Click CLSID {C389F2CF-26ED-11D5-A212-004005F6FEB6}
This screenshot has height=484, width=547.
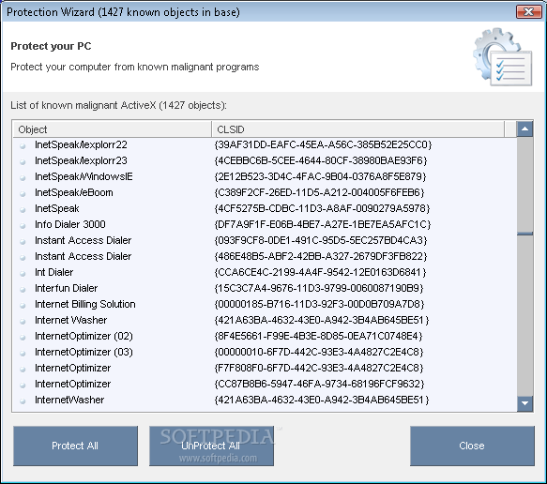320,192
